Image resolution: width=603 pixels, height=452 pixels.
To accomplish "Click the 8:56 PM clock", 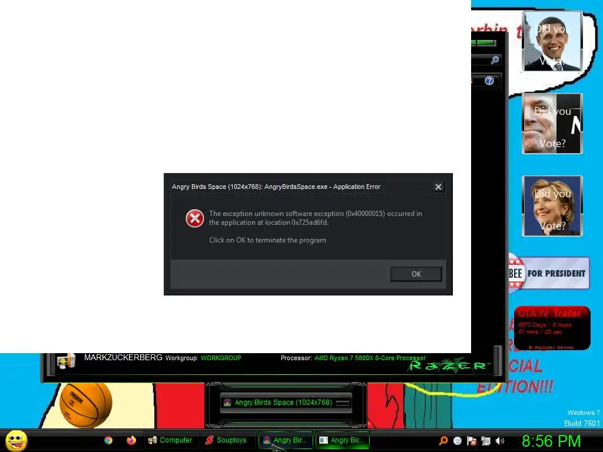I will point(551,441).
